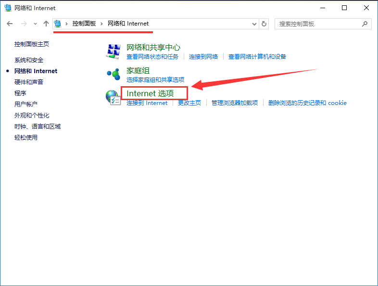This screenshot has height=286, width=378.
Task: Select 用户帐户 in the sidebar
Action: [26, 104]
